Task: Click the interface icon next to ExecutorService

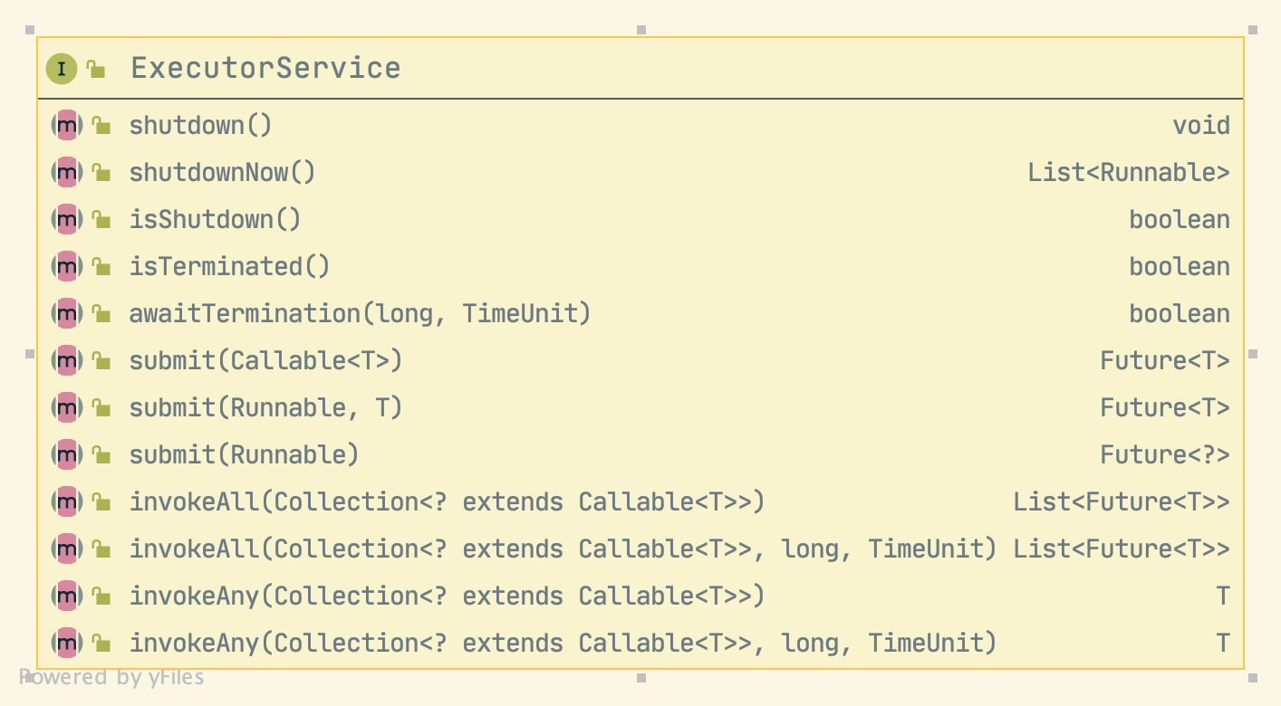Action: point(61,69)
